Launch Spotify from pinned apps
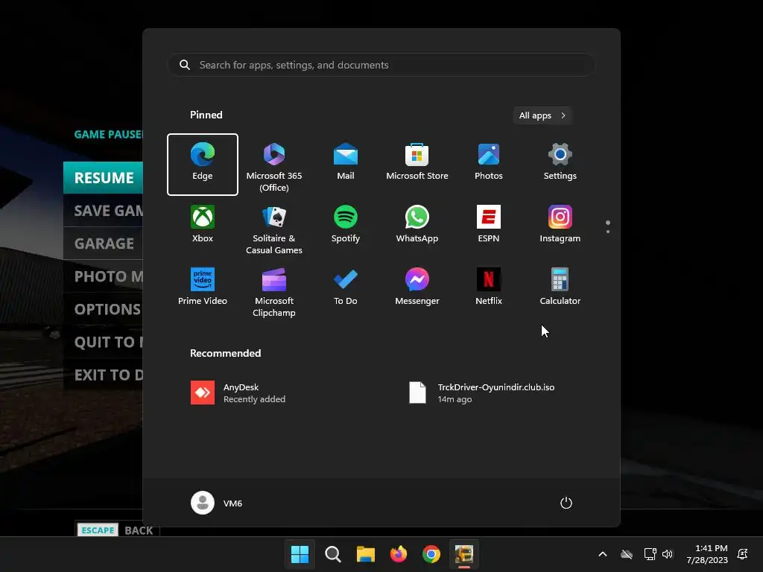This screenshot has width=763, height=572. coord(346,226)
